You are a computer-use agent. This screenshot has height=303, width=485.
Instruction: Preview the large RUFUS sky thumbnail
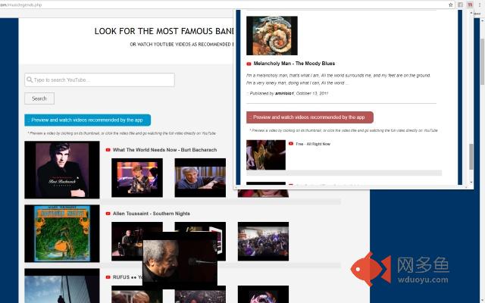point(62,286)
